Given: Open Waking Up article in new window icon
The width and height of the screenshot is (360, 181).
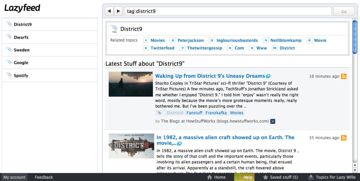Looking at the screenshot, I should [x=268, y=76].
